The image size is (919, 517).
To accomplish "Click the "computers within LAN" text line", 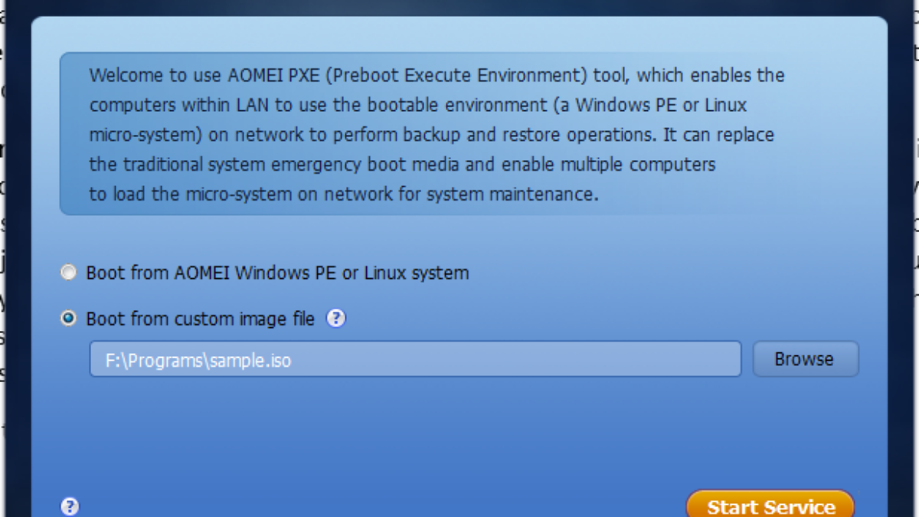I will pos(417,105).
